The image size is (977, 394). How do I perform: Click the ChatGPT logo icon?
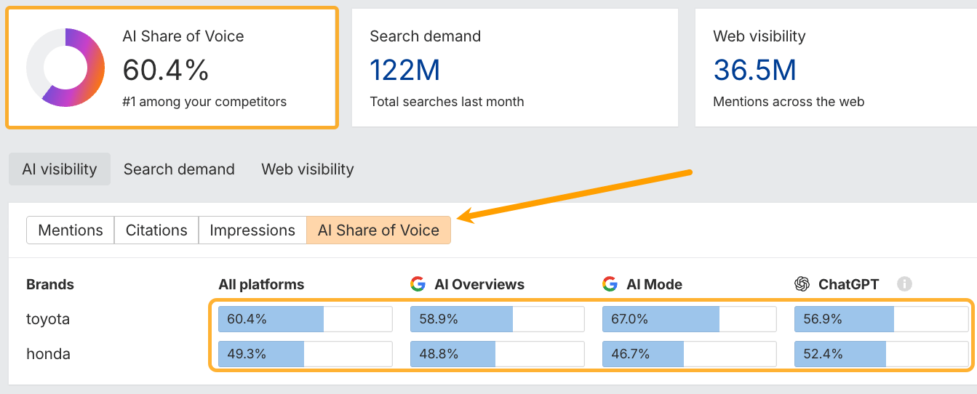pos(802,284)
